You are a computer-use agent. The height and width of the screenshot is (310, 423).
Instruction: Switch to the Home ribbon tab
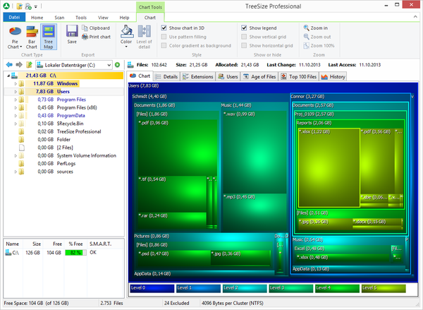pos(37,18)
